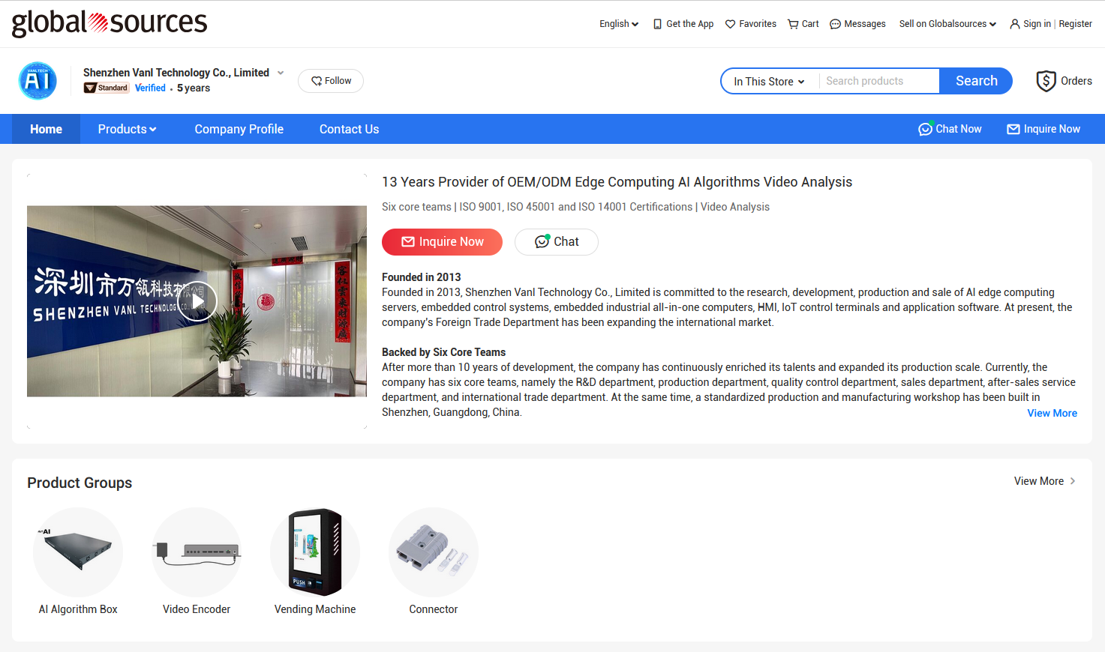Open the shopping Cart icon
The image size is (1105, 652).
(793, 24)
